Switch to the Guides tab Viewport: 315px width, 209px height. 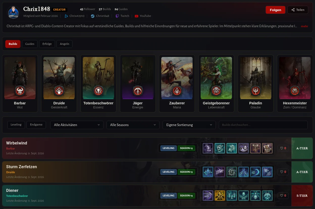click(30, 44)
